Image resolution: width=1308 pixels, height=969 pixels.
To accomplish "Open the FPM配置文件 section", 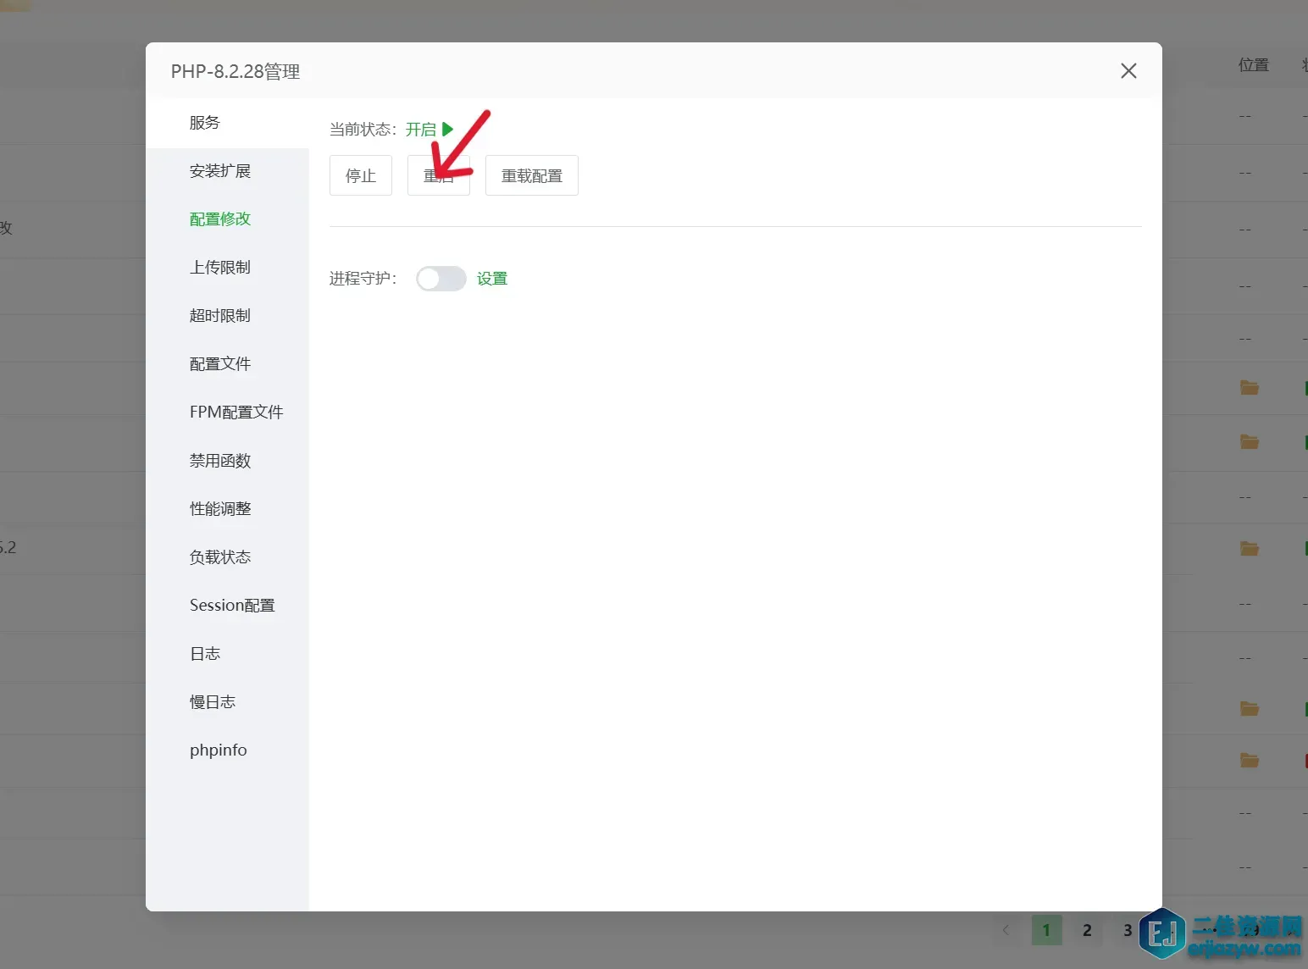I will (236, 413).
